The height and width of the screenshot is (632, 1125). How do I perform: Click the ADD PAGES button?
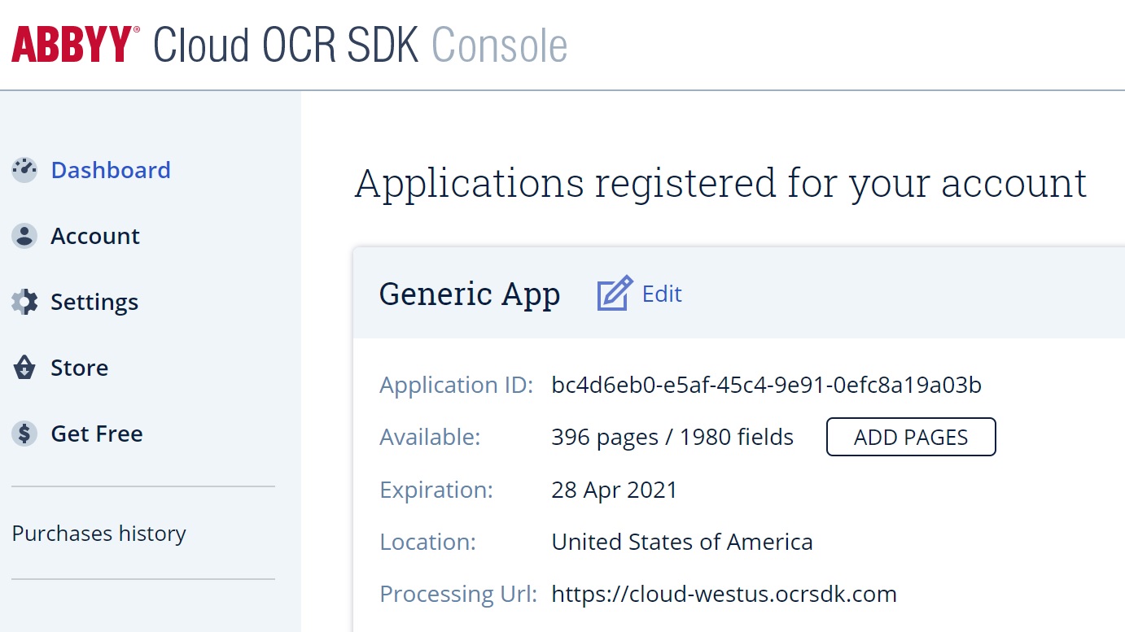coord(911,437)
